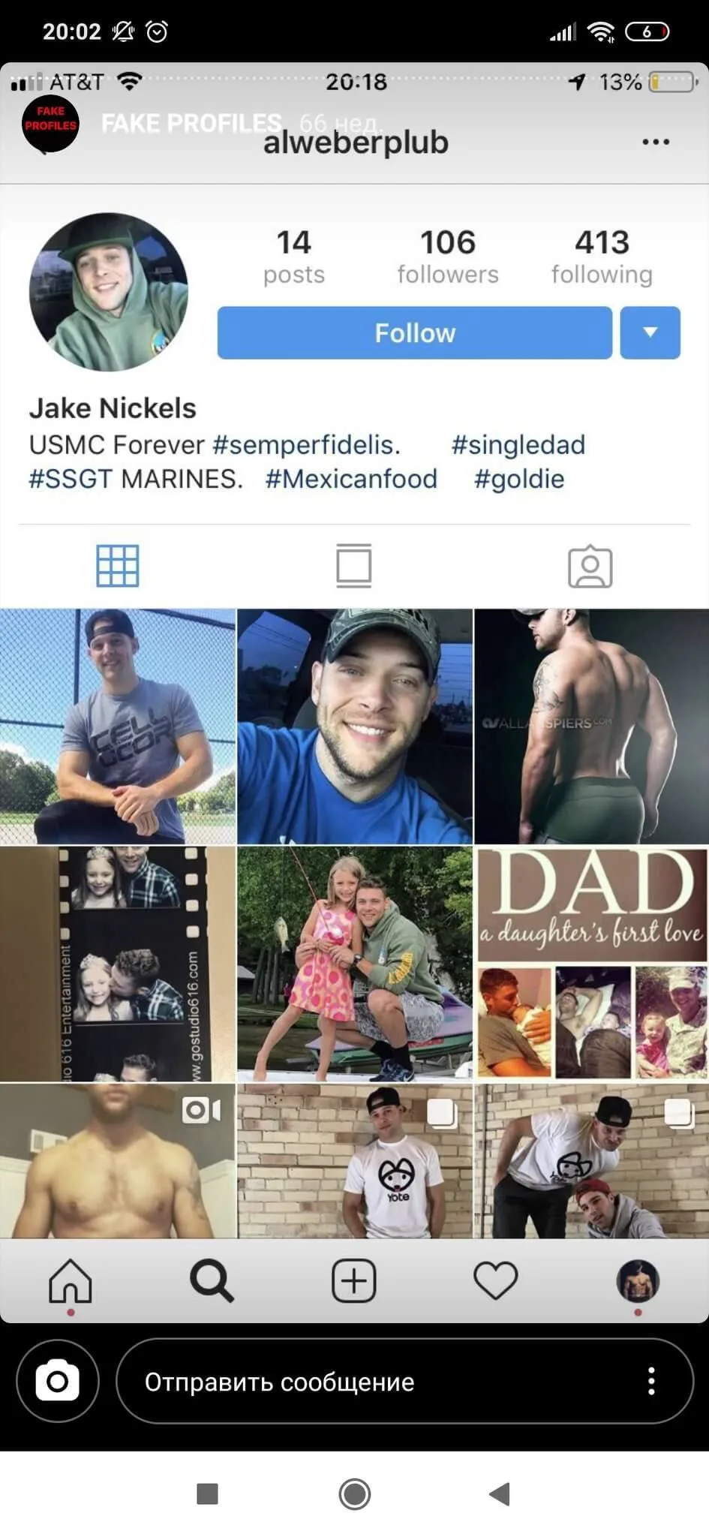Open the DAD collage post thumbnail
The image size is (709, 1537).
591,964
